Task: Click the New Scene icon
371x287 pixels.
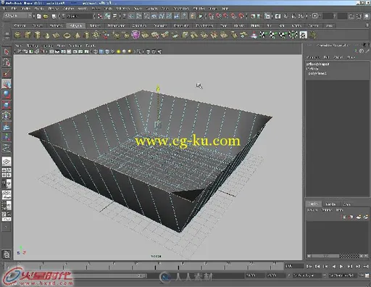Action: [39, 16]
